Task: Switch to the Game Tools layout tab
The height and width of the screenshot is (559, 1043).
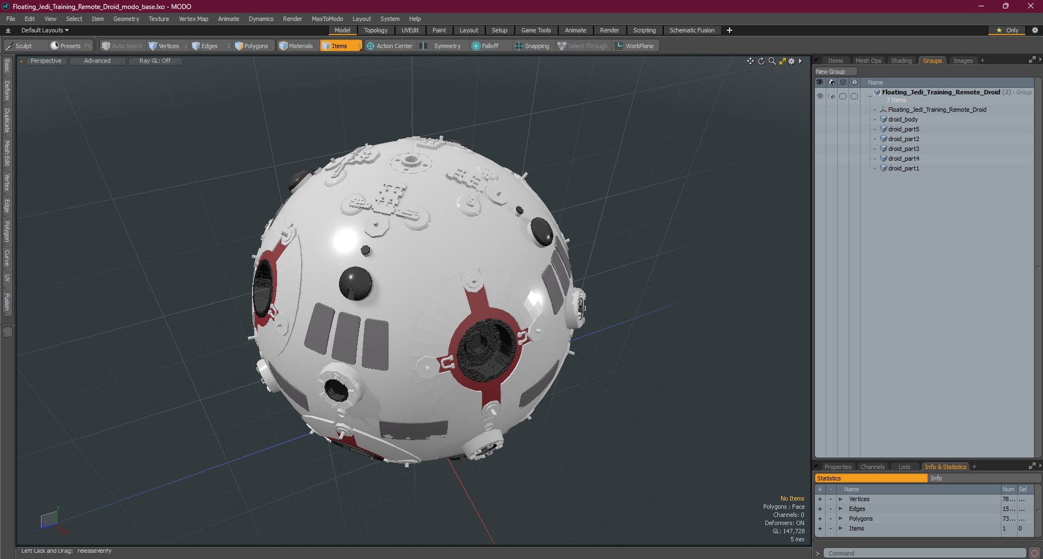Action: [536, 30]
